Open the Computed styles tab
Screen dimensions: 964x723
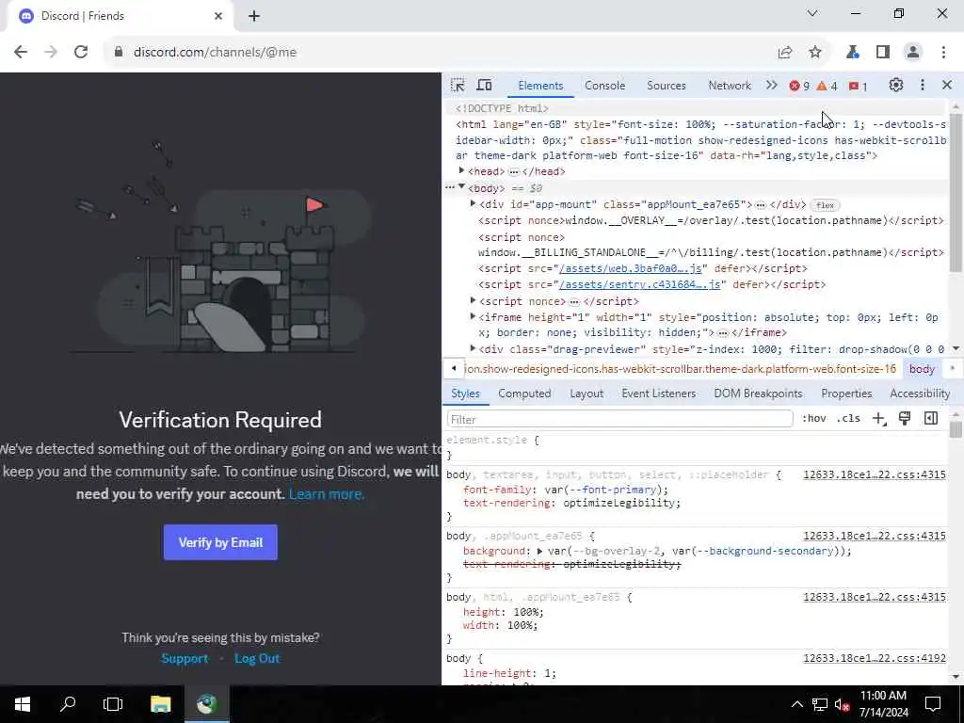pos(524,394)
